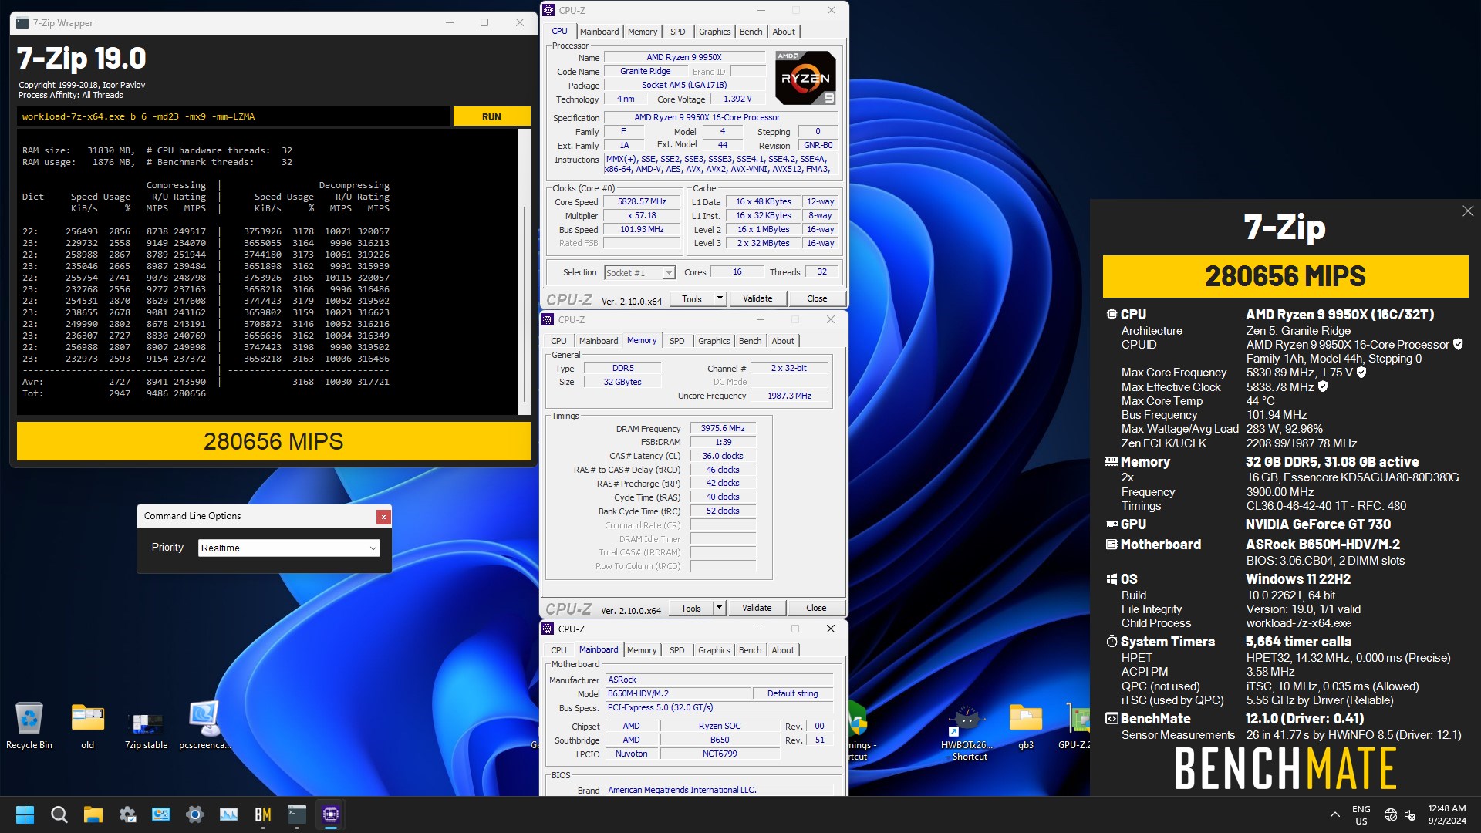Click Validate in middle CPU-Z window

click(x=757, y=608)
